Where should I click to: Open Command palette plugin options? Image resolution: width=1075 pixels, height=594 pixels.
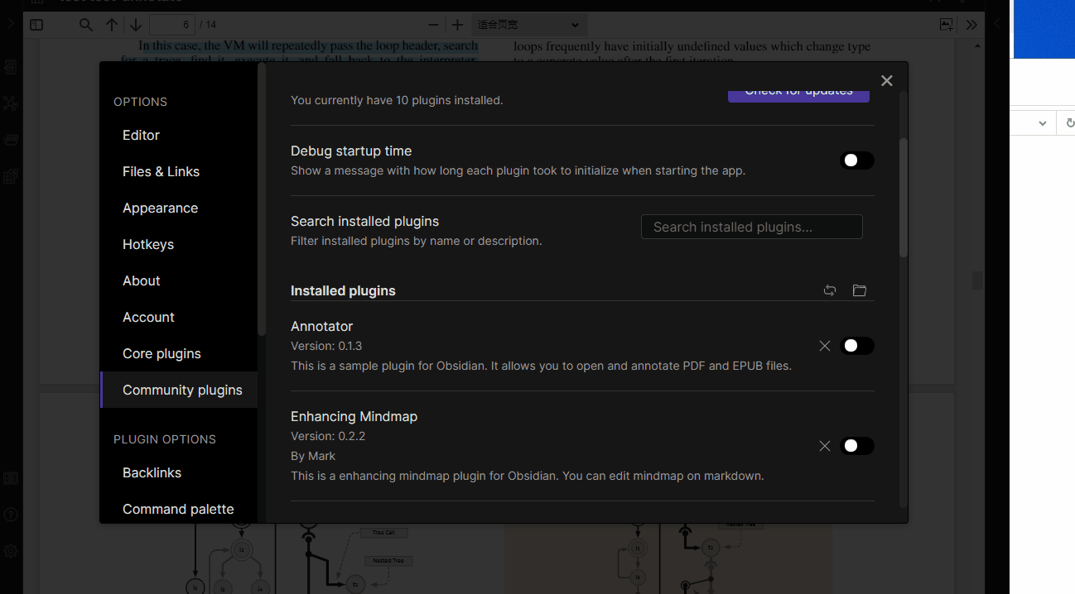(179, 509)
